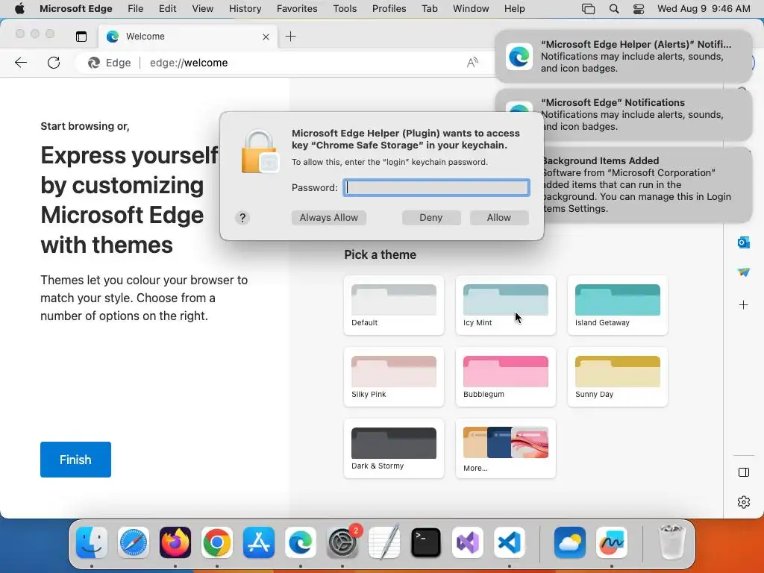Launch Safari from the Dock
The image size is (764, 573).
134,542
